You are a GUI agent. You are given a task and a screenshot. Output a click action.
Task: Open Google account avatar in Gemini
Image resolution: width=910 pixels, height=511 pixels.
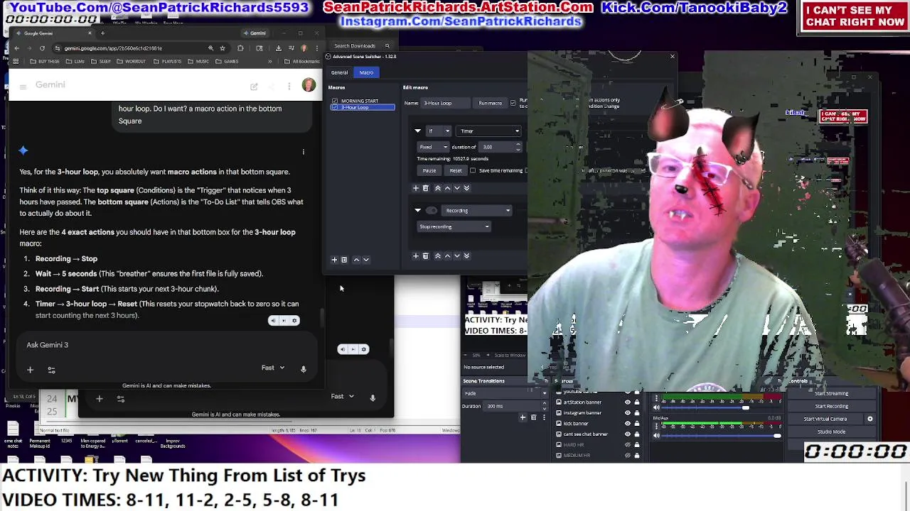point(309,85)
